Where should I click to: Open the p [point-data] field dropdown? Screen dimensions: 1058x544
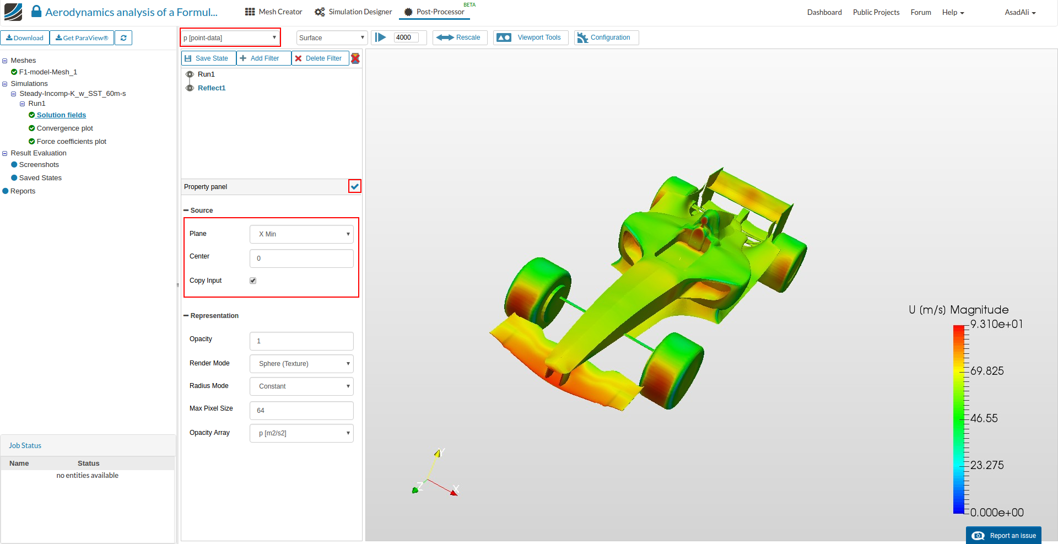230,37
